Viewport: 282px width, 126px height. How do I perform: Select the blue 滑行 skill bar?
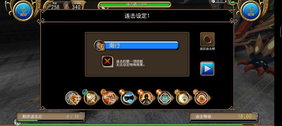click(x=141, y=46)
